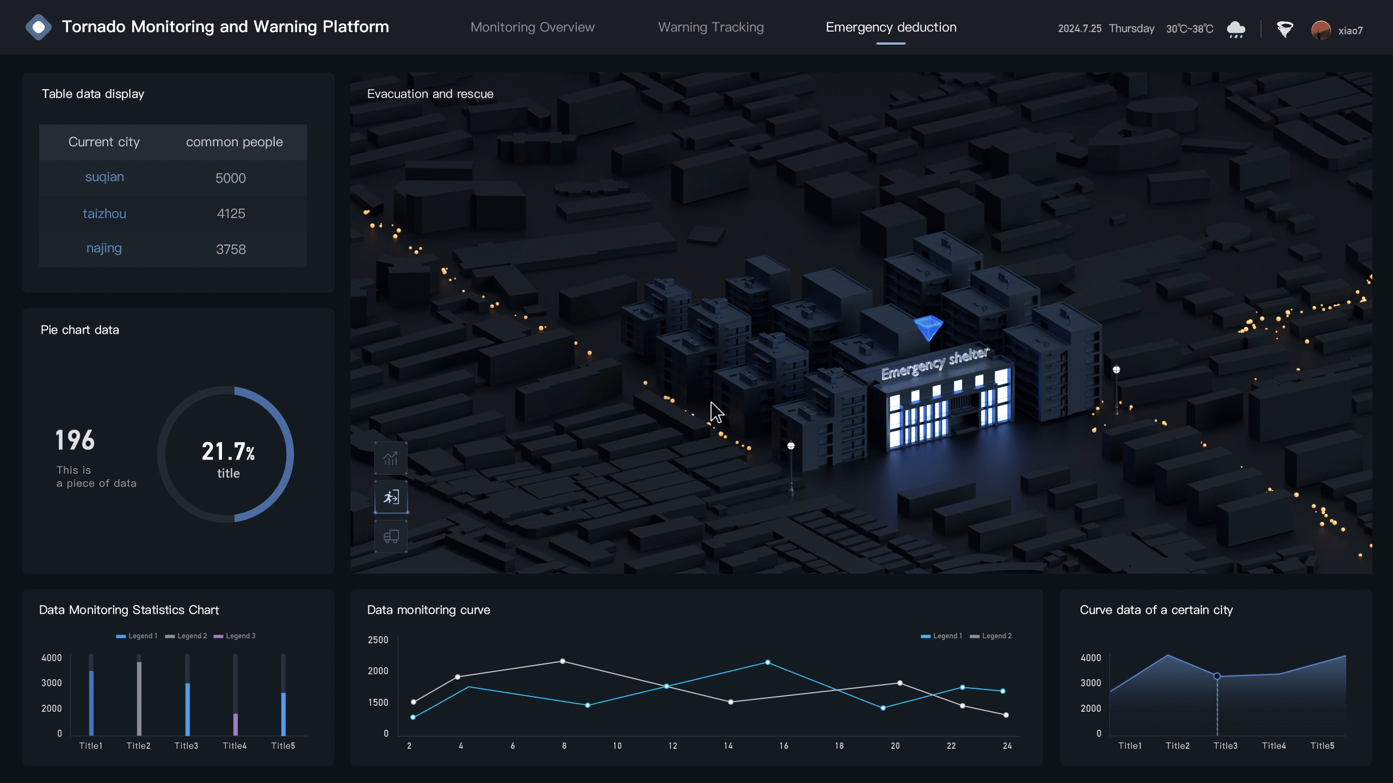Screen dimensions: 1393x783
Task: Click the Thursday weekday text
Action: coord(1131,28)
